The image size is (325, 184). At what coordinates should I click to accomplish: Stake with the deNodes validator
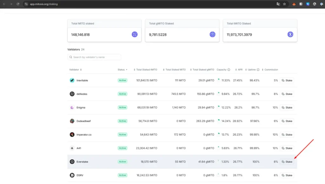(287, 94)
